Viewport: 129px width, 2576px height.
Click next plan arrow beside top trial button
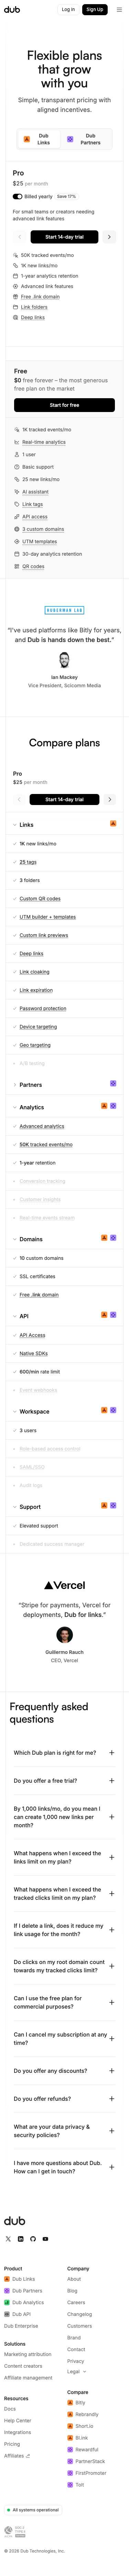(x=109, y=237)
